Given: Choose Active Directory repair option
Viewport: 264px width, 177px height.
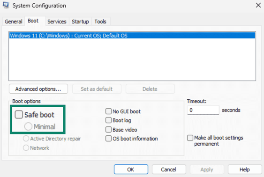Looking at the screenshot, I should tap(26, 139).
